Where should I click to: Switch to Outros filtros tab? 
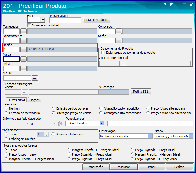16,100
